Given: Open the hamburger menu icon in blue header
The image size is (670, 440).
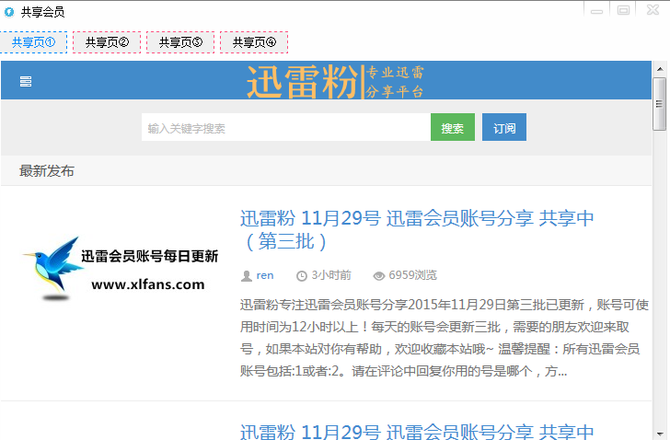Looking at the screenshot, I should click(x=26, y=81).
